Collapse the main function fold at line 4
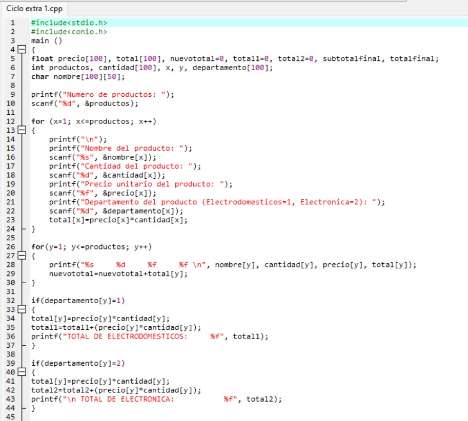 click(22, 50)
